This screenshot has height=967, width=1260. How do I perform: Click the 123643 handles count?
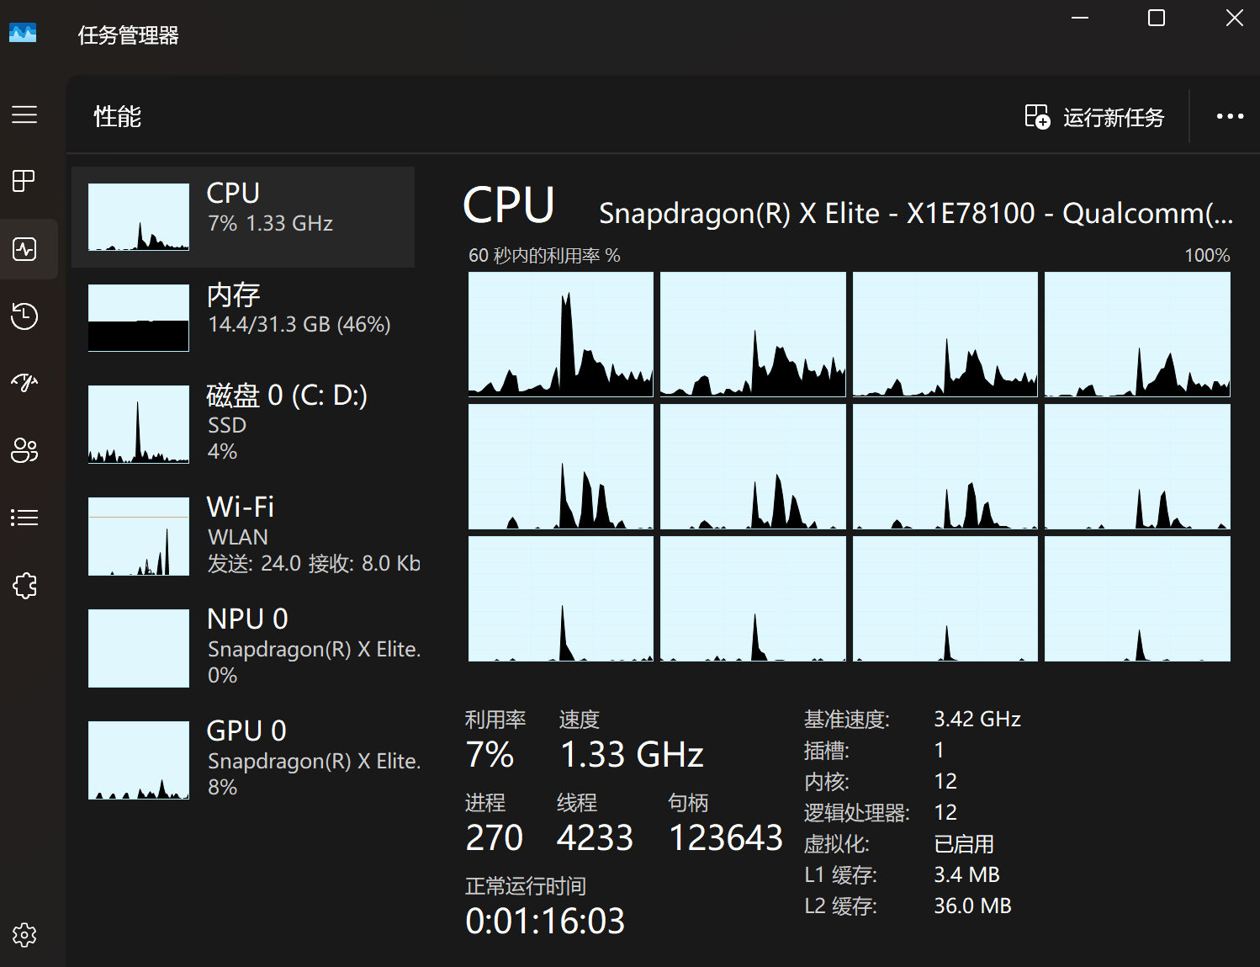[726, 837]
